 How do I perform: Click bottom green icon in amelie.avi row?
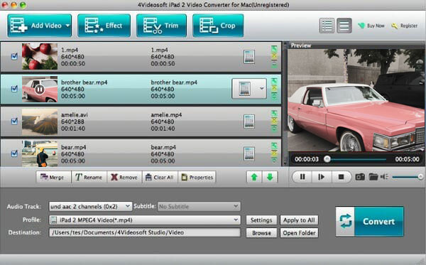click(x=274, y=129)
